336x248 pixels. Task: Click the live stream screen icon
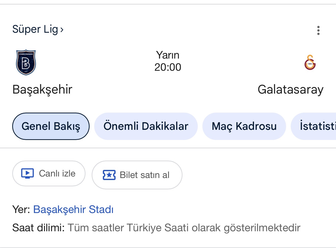point(27,173)
